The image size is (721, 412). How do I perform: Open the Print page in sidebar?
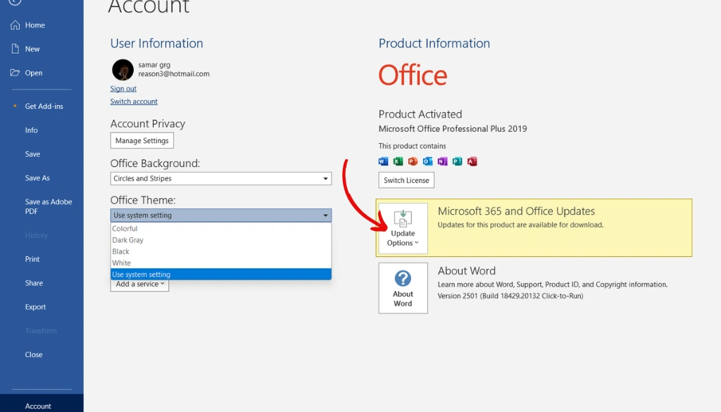(x=32, y=259)
